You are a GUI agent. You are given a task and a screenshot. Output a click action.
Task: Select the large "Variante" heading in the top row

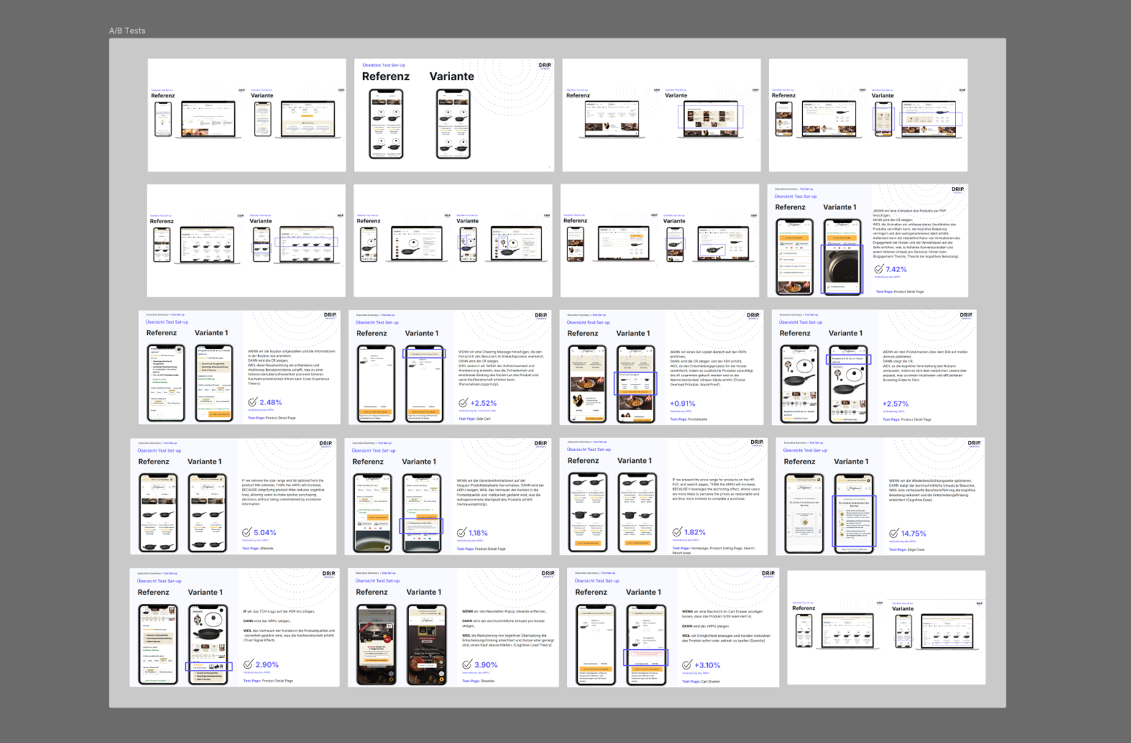[x=451, y=77]
